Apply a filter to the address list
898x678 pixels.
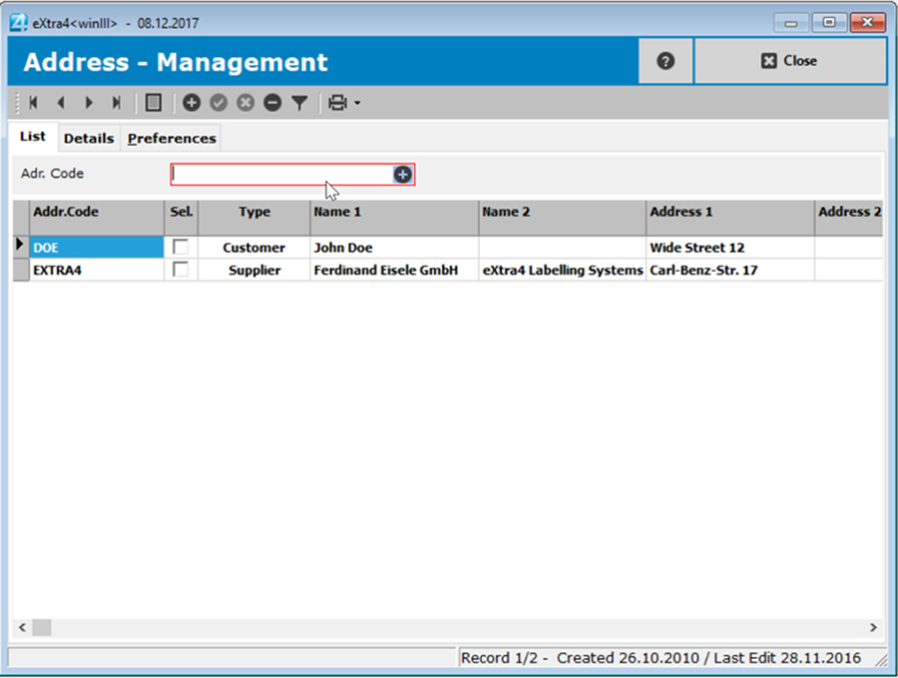coord(299,102)
